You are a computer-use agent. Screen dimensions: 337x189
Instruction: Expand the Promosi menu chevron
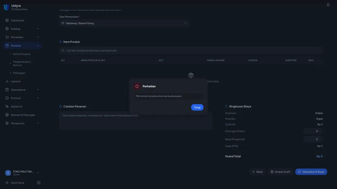pyautogui.click(x=38, y=98)
